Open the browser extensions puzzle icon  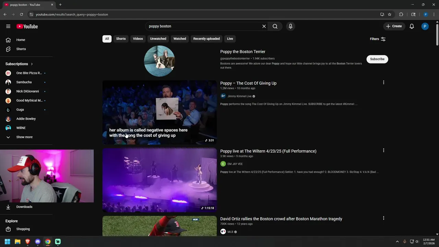click(401, 14)
